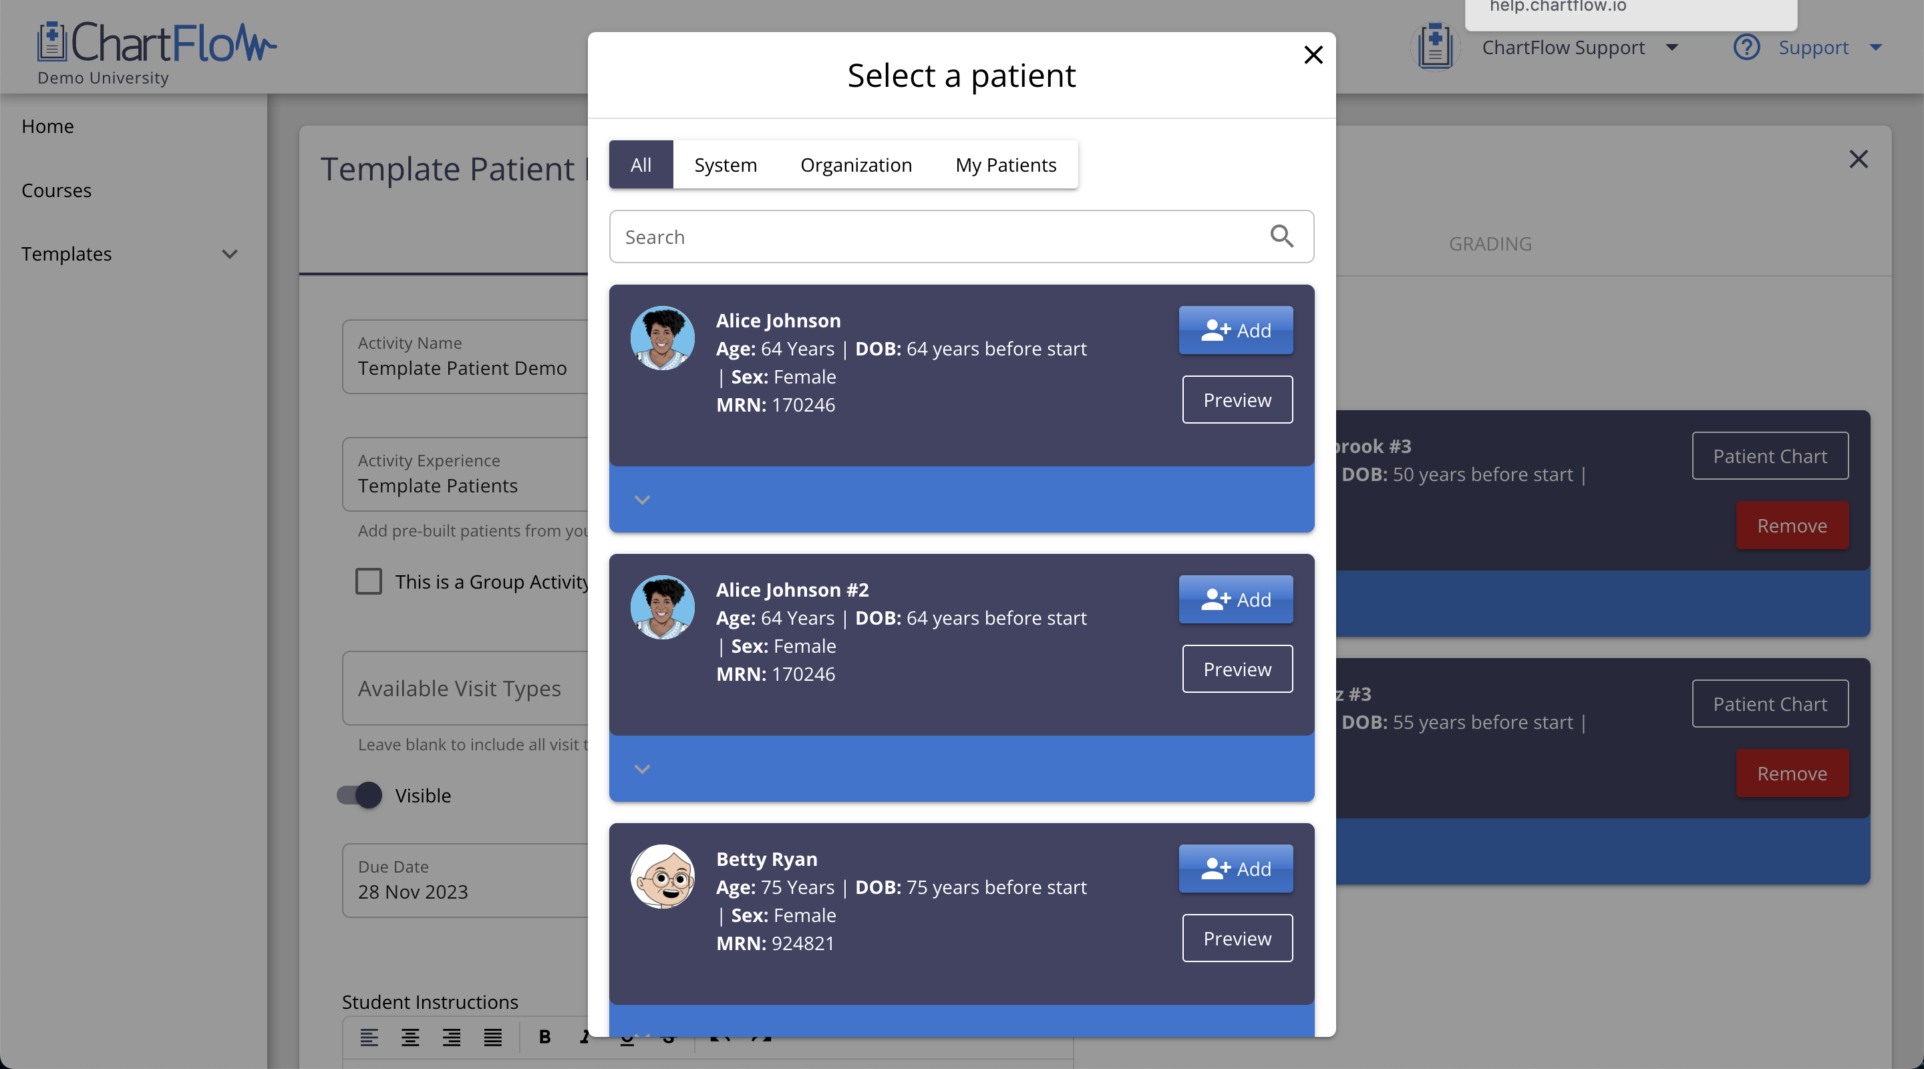Toggle the Visible switch
The image size is (1924, 1069).
click(x=359, y=795)
